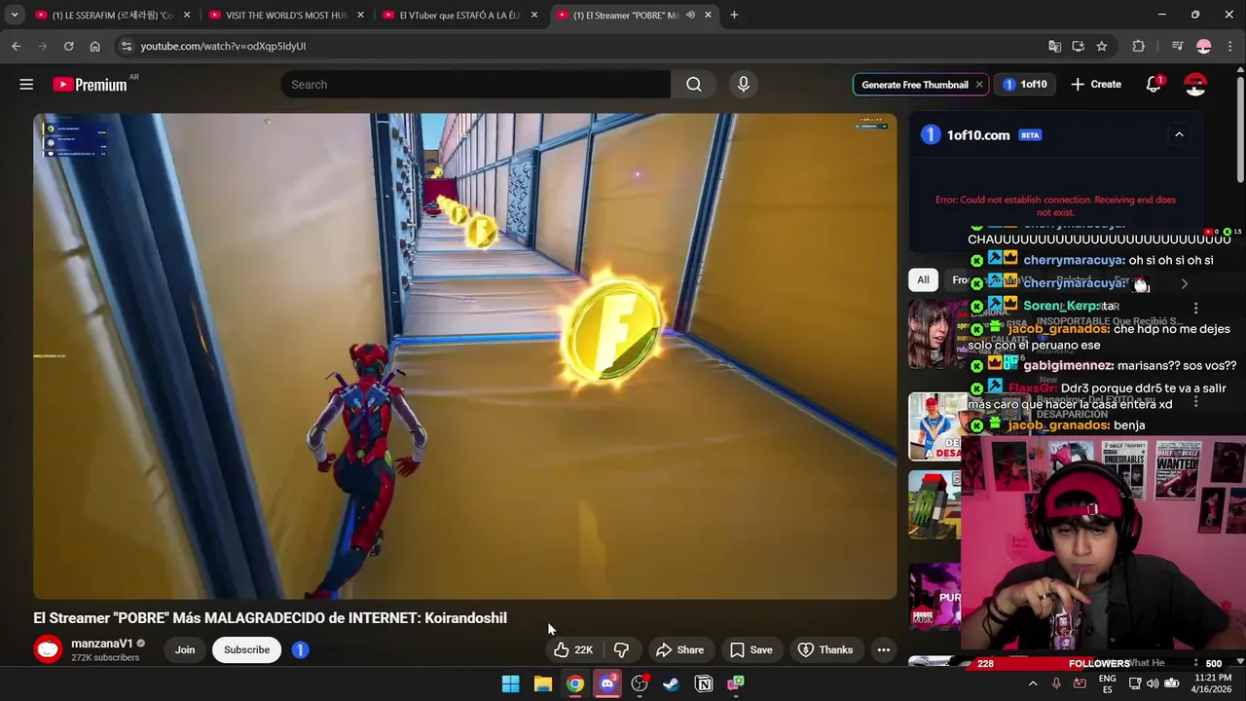
Task: Save video to a playlist
Action: 751,649
